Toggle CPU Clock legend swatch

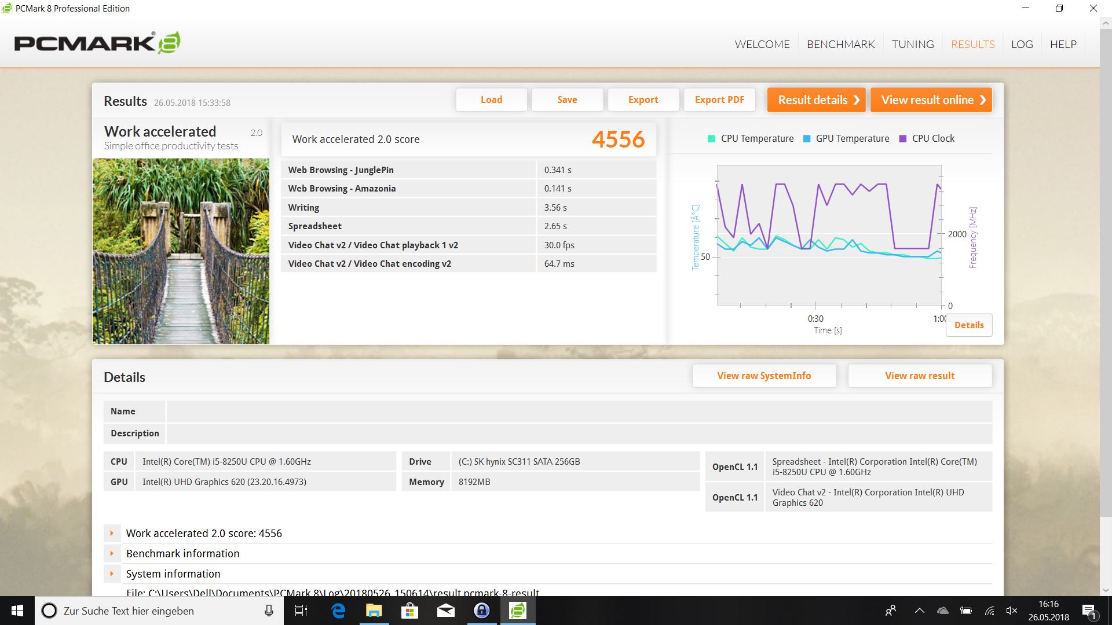(x=902, y=139)
